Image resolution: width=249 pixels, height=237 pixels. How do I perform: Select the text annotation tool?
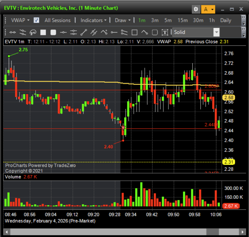coord(165,32)
